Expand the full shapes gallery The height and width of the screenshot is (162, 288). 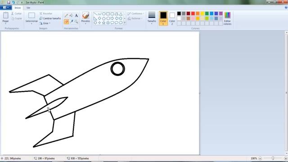pos(125,22)
